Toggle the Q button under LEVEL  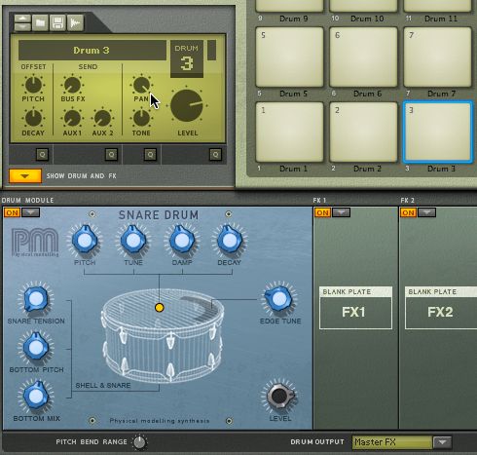[215, 155]
